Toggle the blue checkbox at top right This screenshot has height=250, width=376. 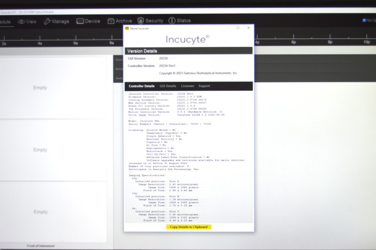(x=364, y=20)
